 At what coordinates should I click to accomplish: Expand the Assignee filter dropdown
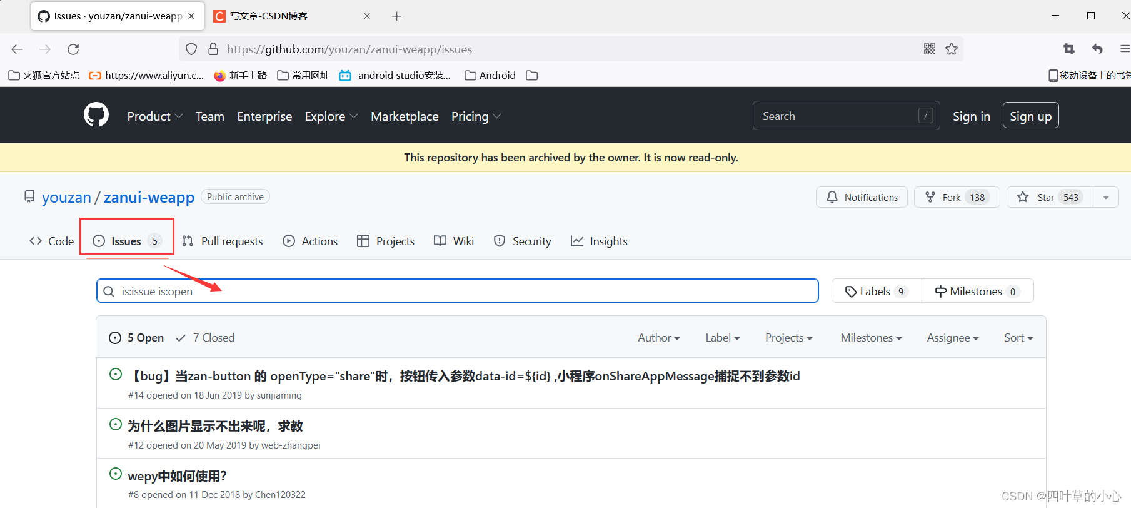953,338
